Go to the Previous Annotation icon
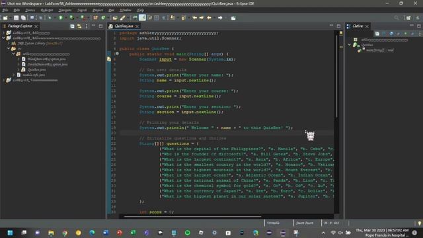423x238 pixels. (x=184, y=18)
